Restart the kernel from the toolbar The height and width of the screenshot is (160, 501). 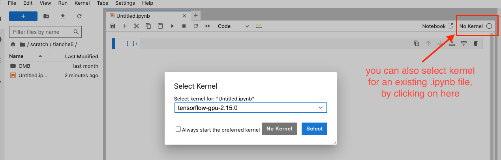pyautogui.click(x=195, y=26)
